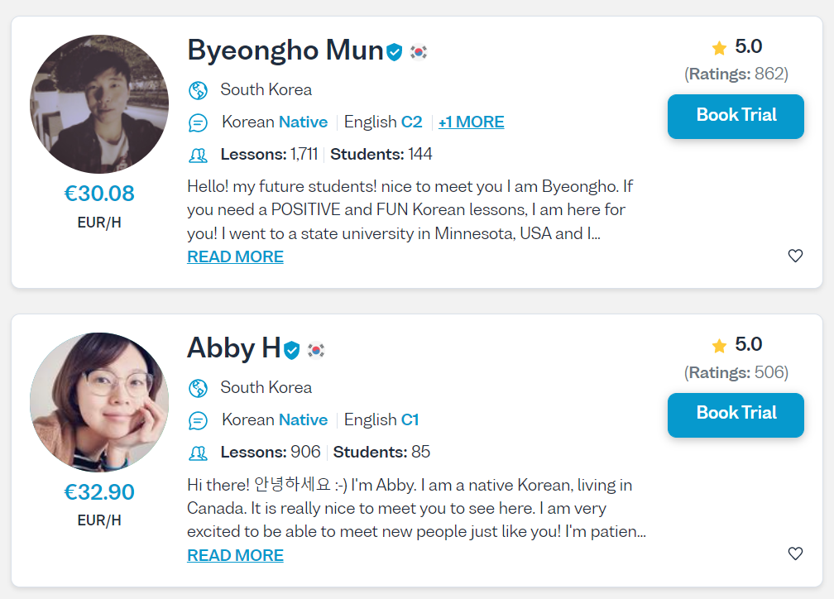Screen dimensions: 834x599
Task: Click verified badge next to Abby H
Action: point(292,351)
